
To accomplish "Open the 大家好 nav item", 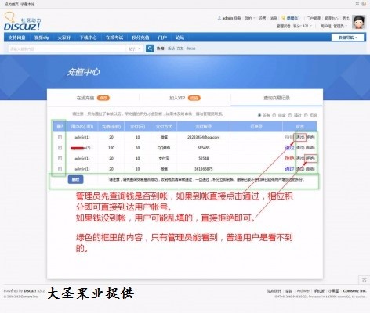I will coord(64,38).
